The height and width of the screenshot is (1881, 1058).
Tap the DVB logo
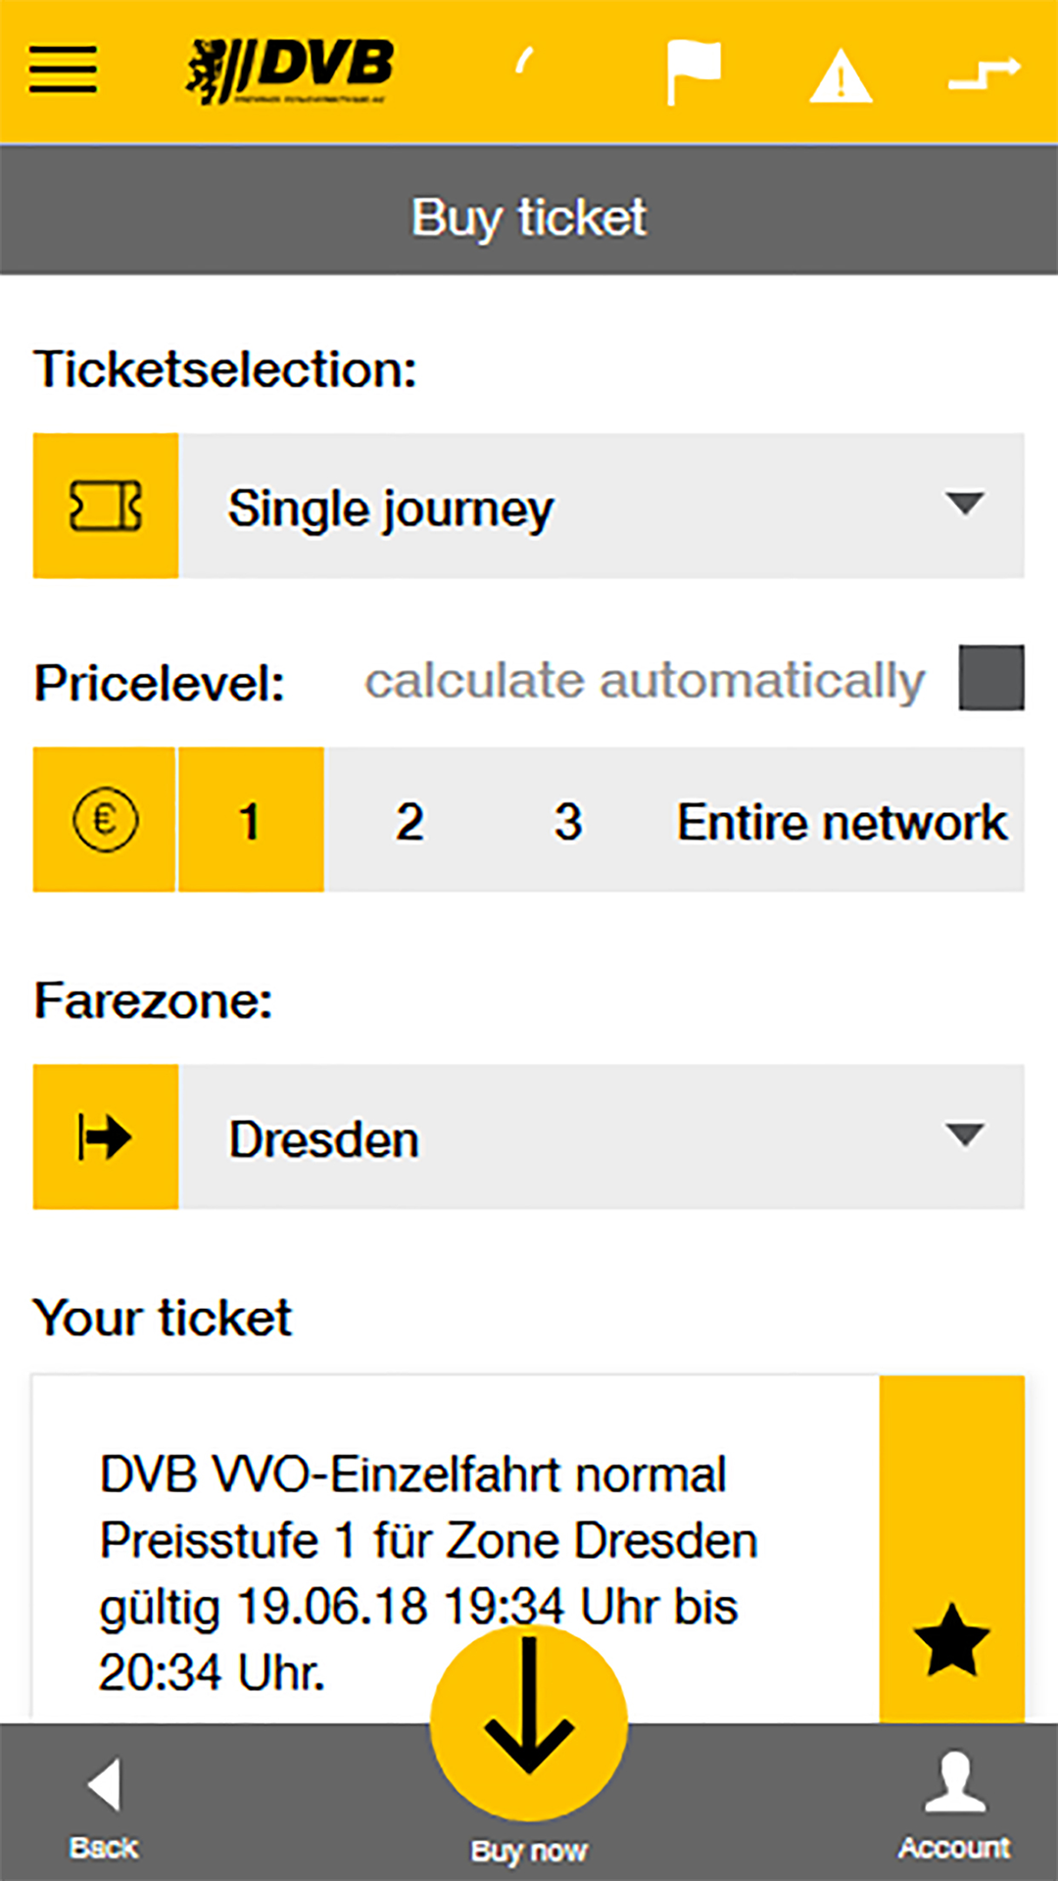pyautogui.click(x=290, y=71)
